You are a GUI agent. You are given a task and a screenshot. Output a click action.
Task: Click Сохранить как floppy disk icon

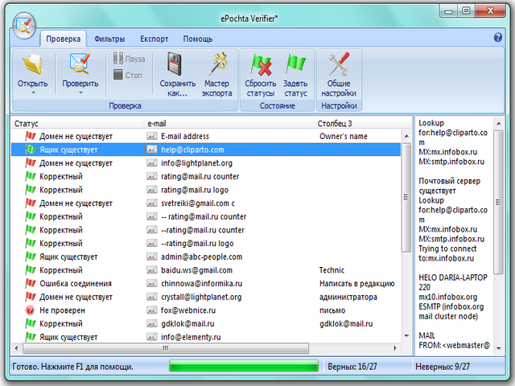(175, 64)
